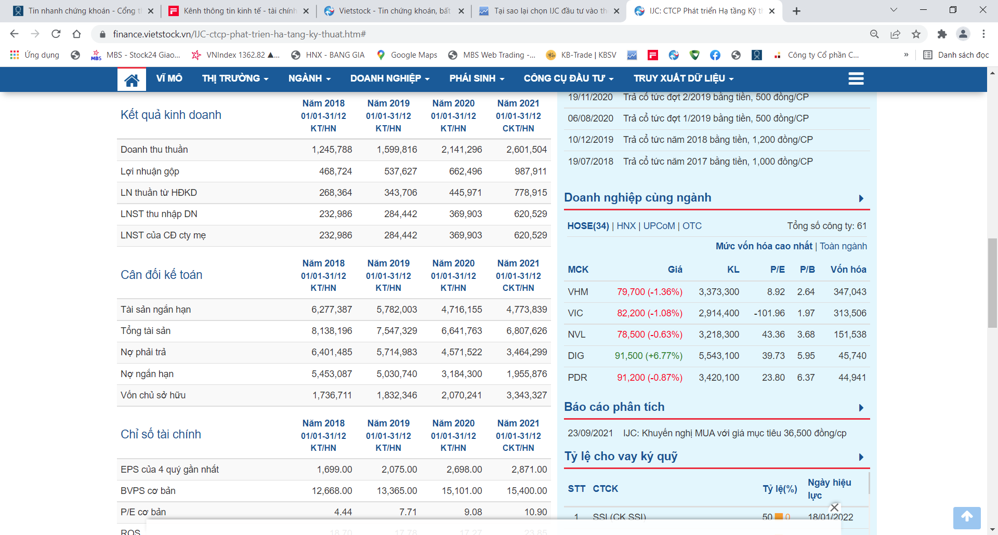Open Danh sách đọc reading list
Image resolution: width=998 pixels, height=535 pixels.
click(x=956, y=55)
